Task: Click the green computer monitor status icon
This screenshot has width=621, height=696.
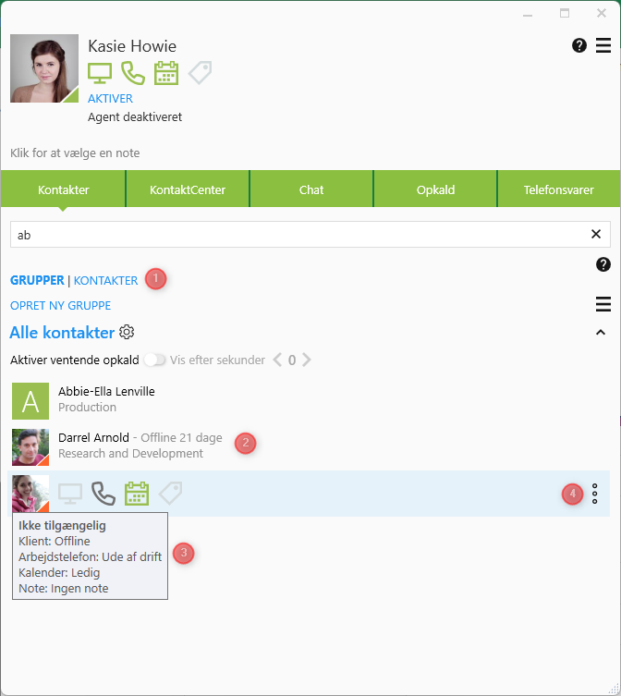Action: point(100,73)
